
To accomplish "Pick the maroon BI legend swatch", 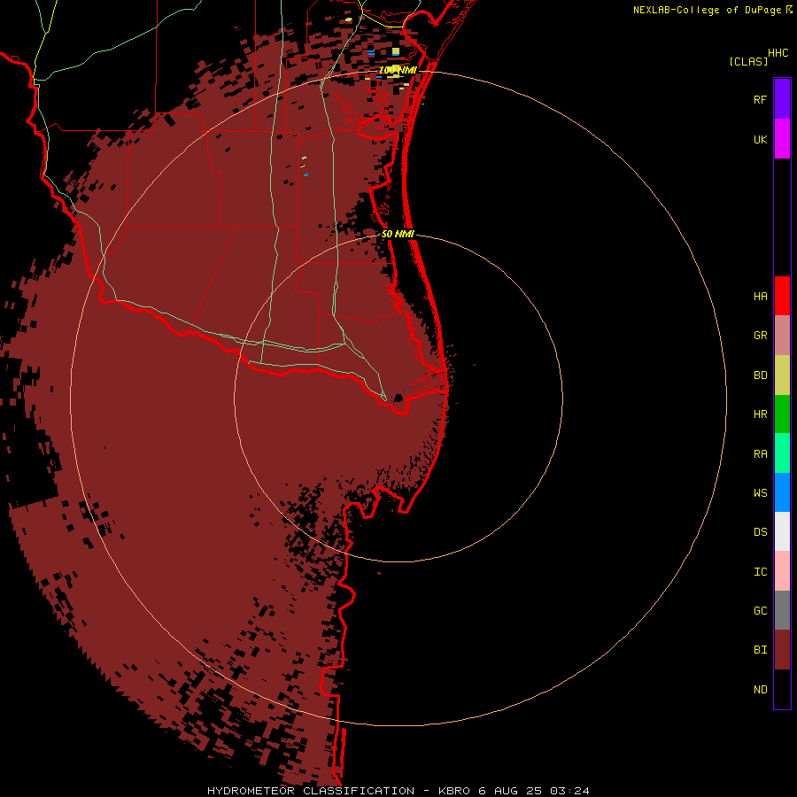I will [782, 650].
